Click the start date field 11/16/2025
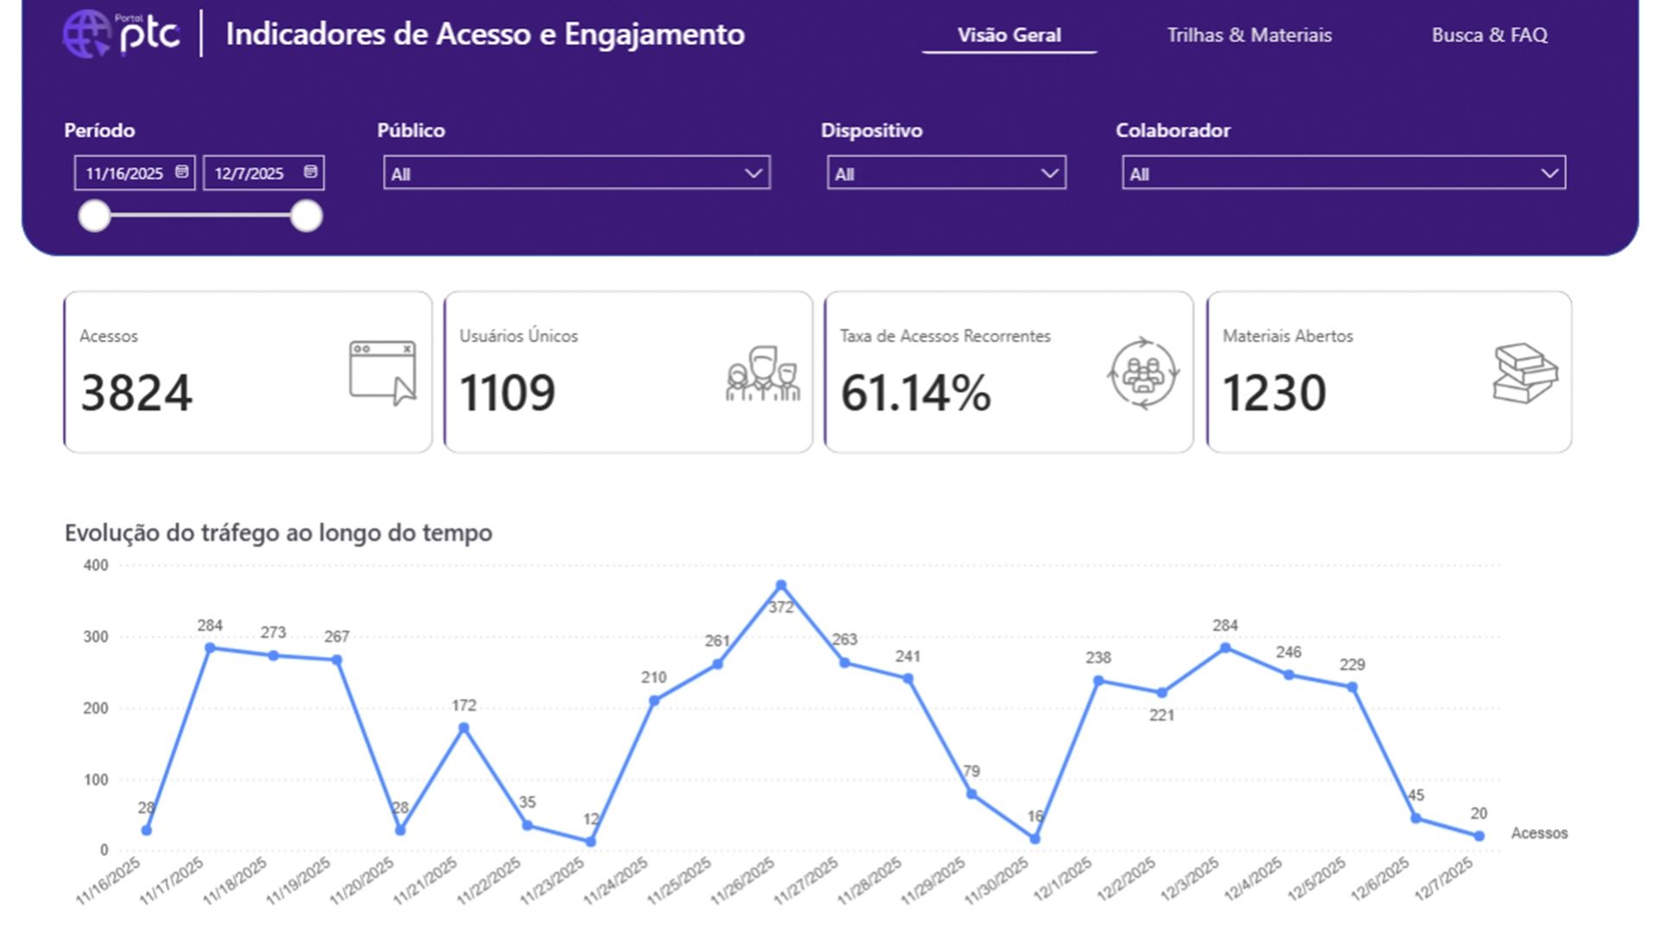This screenshot has height=932, width=1658. [135, 173]
